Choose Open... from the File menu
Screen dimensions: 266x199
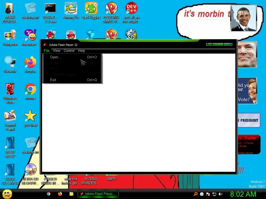tap(73, 57)
